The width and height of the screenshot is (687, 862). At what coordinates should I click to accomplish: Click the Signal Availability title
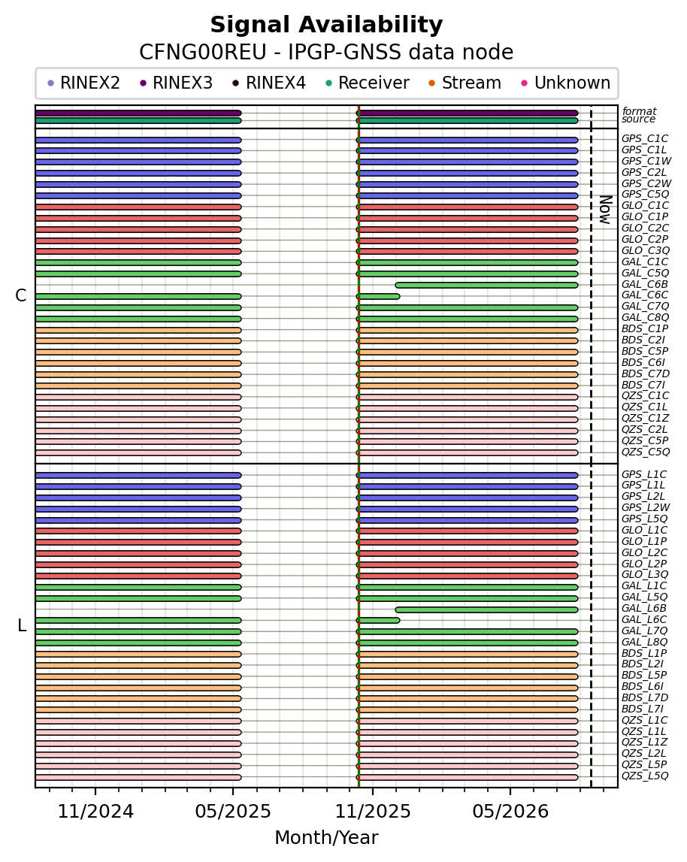tap(327, 26)
